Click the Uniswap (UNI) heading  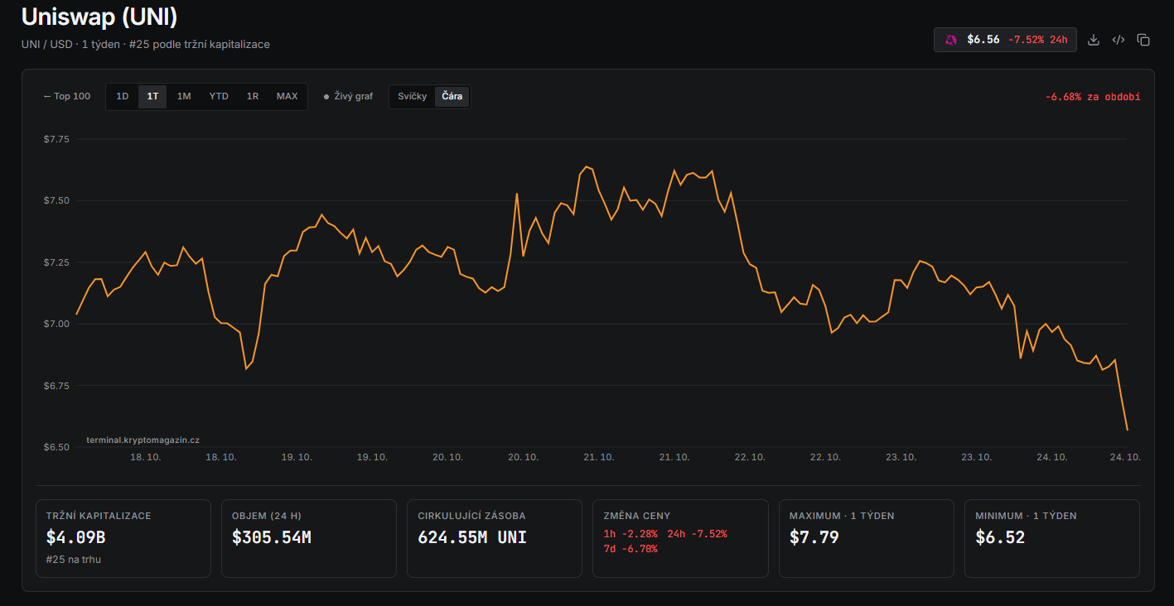99,17
